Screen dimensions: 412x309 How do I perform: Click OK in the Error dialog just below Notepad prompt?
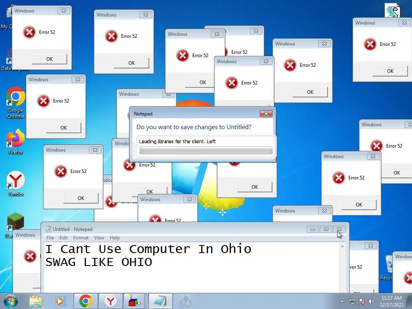[255, 187]
